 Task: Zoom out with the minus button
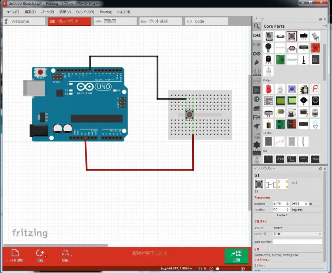pos(211,269)
